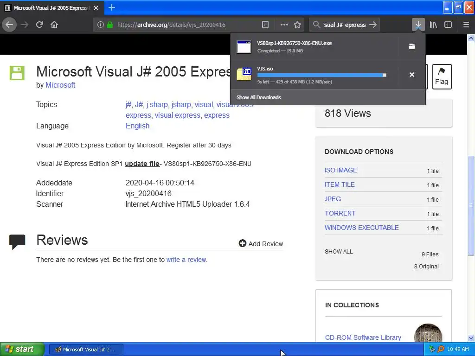The image size is (475, 356).
Task: Click the Reviews speech bubble icon
Action: click(x=17, y=242)
